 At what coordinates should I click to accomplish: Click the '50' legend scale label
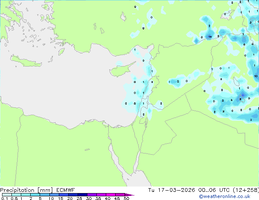(x=126, y=198)
